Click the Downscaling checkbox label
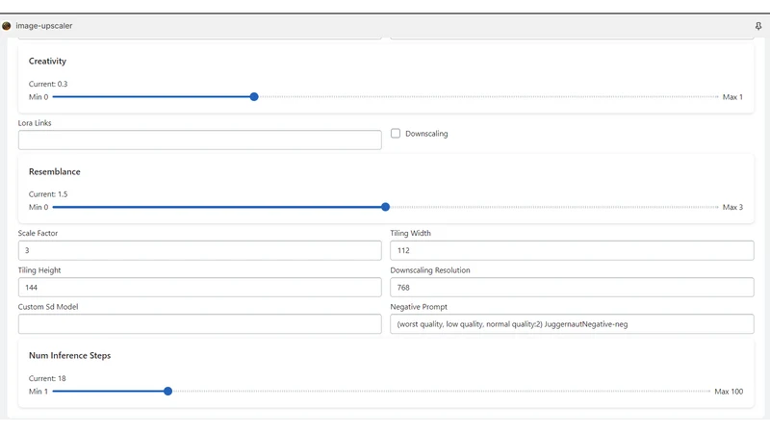 tap(426, 134)
